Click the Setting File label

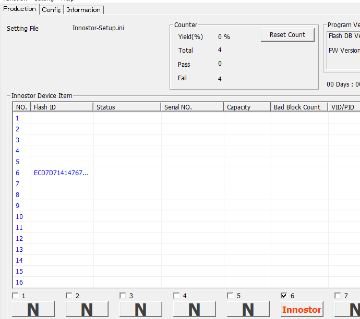pyautogui.click(x=22, y=29)
